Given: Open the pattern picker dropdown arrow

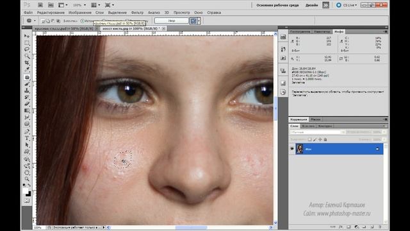Looking at the screenshot, I should (x=199, y=21).
